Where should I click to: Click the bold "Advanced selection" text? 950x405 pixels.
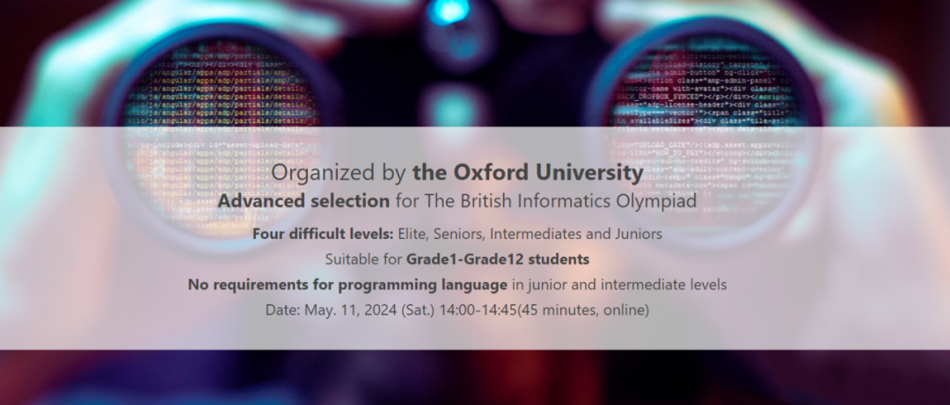click(303, 201)
